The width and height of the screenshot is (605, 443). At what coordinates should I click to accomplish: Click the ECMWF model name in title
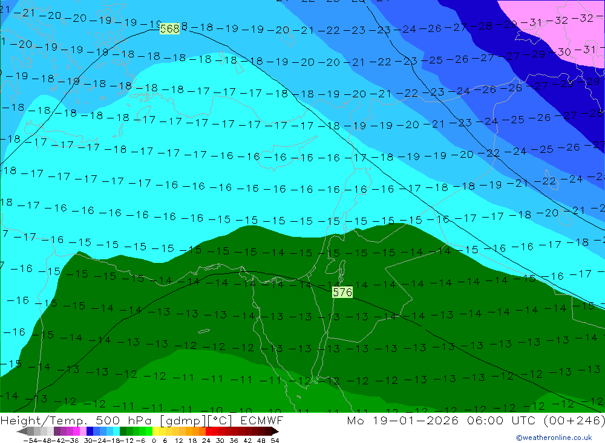(261, 420)
